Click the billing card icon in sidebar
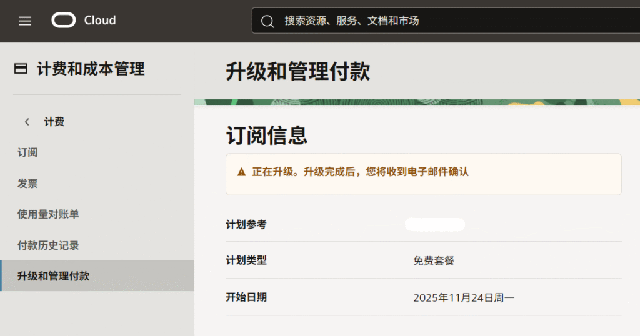640x336 pixels. pos(21,69)
